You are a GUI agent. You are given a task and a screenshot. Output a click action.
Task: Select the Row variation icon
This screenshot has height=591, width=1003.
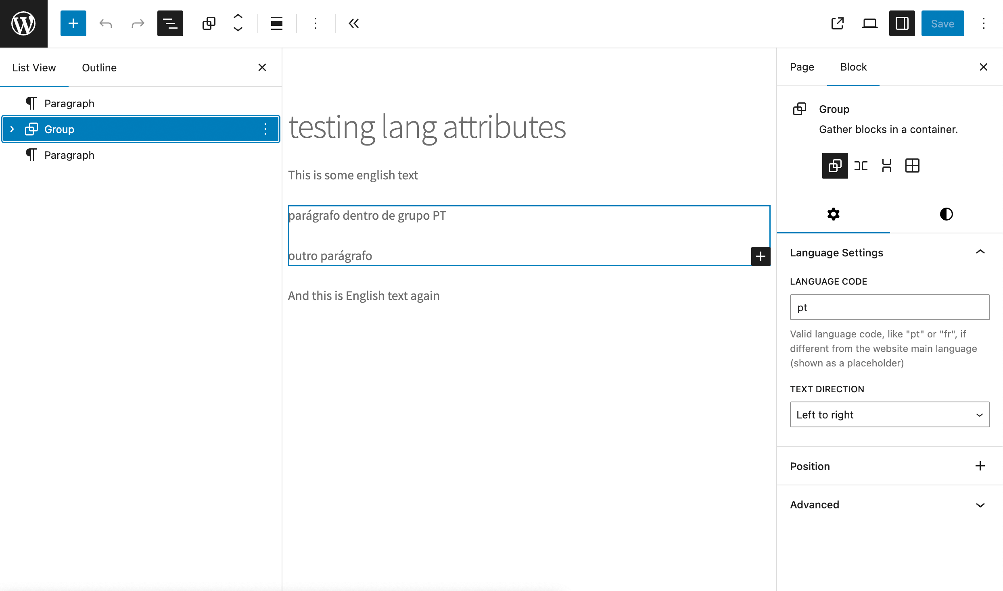[861, 165]
